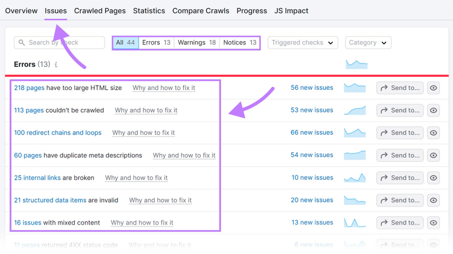Open 'Why and how to fix it' for HTML size
The image size is (453, 254).
click(x=164, y=88)
